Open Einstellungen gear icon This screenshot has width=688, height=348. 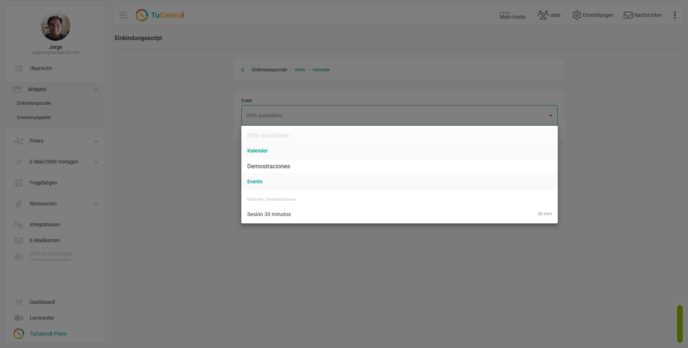(577, 15)
